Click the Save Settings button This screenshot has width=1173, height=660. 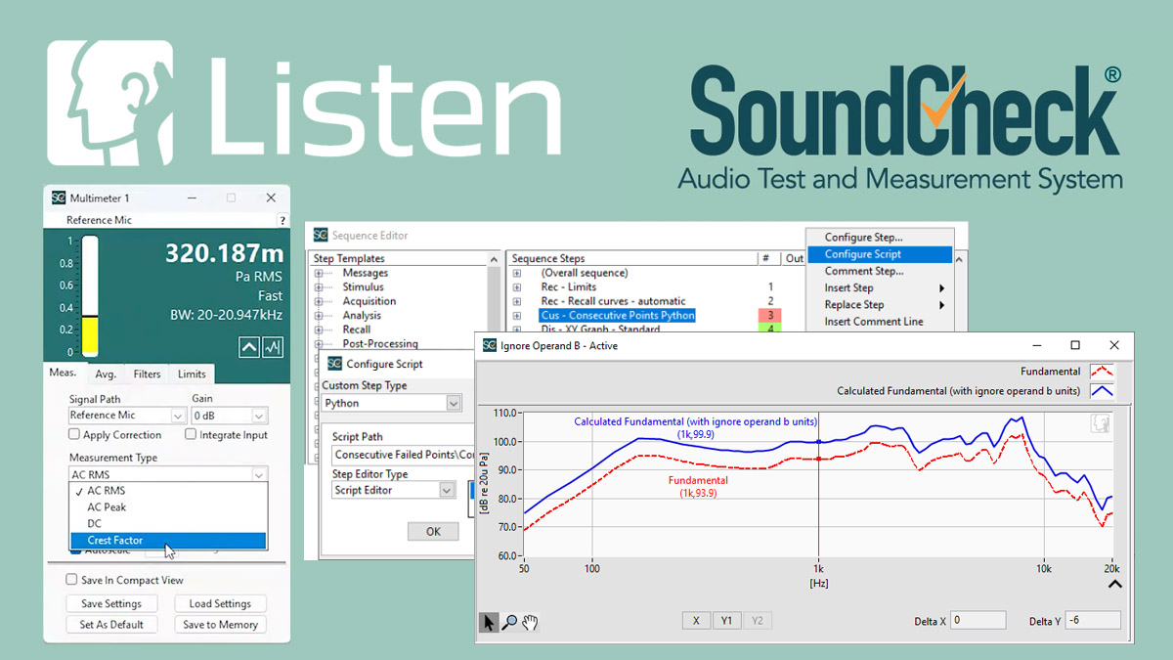click(x=111, y=603)
